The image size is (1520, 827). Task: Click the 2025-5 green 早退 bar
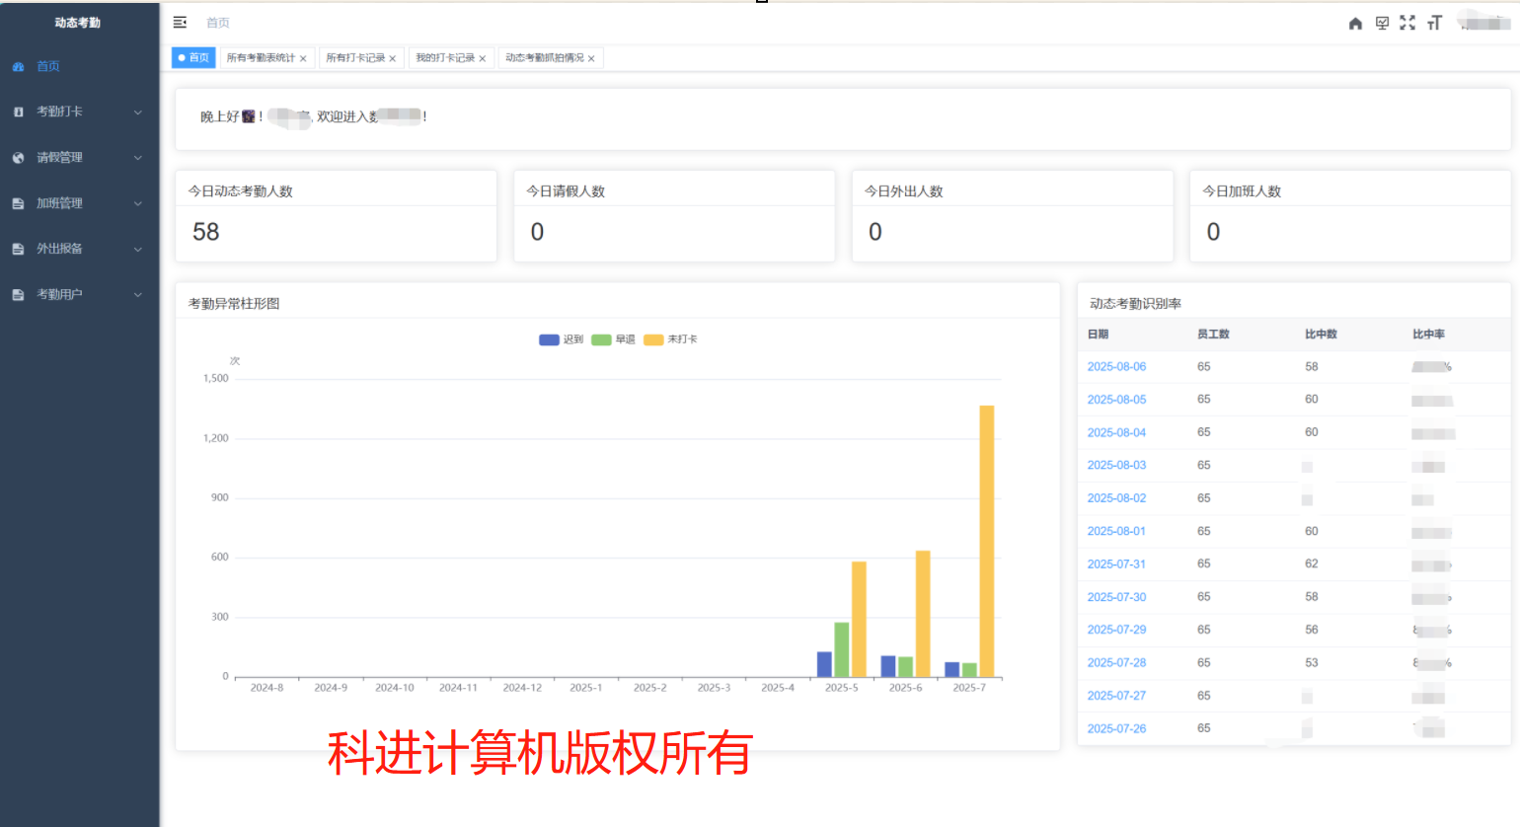842,649
